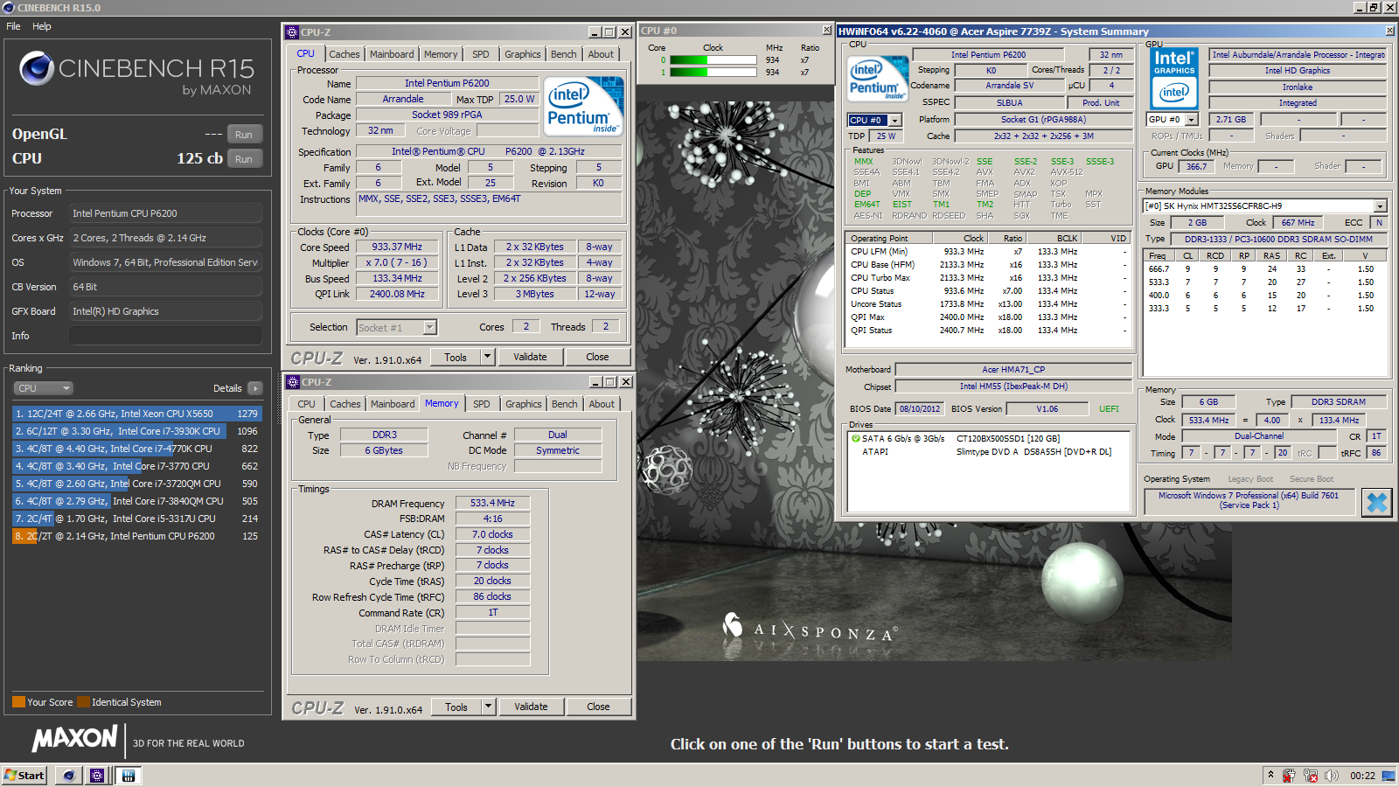Open the Cinebench icon in the taskbar
This screenshot has height=787, width=1399.
tap(69, 776)
